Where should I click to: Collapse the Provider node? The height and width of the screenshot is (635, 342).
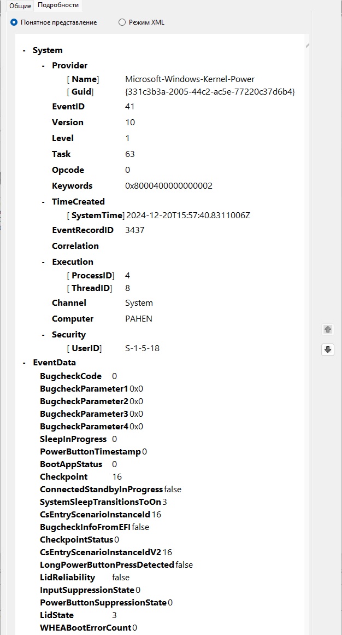(44, 66)
